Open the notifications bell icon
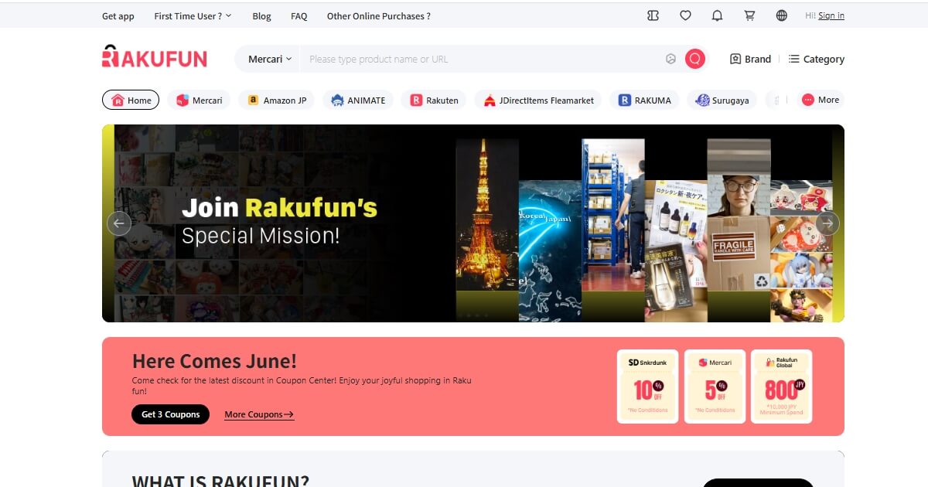This screenshot has height=487, width=928. click(x=717, y=15)
